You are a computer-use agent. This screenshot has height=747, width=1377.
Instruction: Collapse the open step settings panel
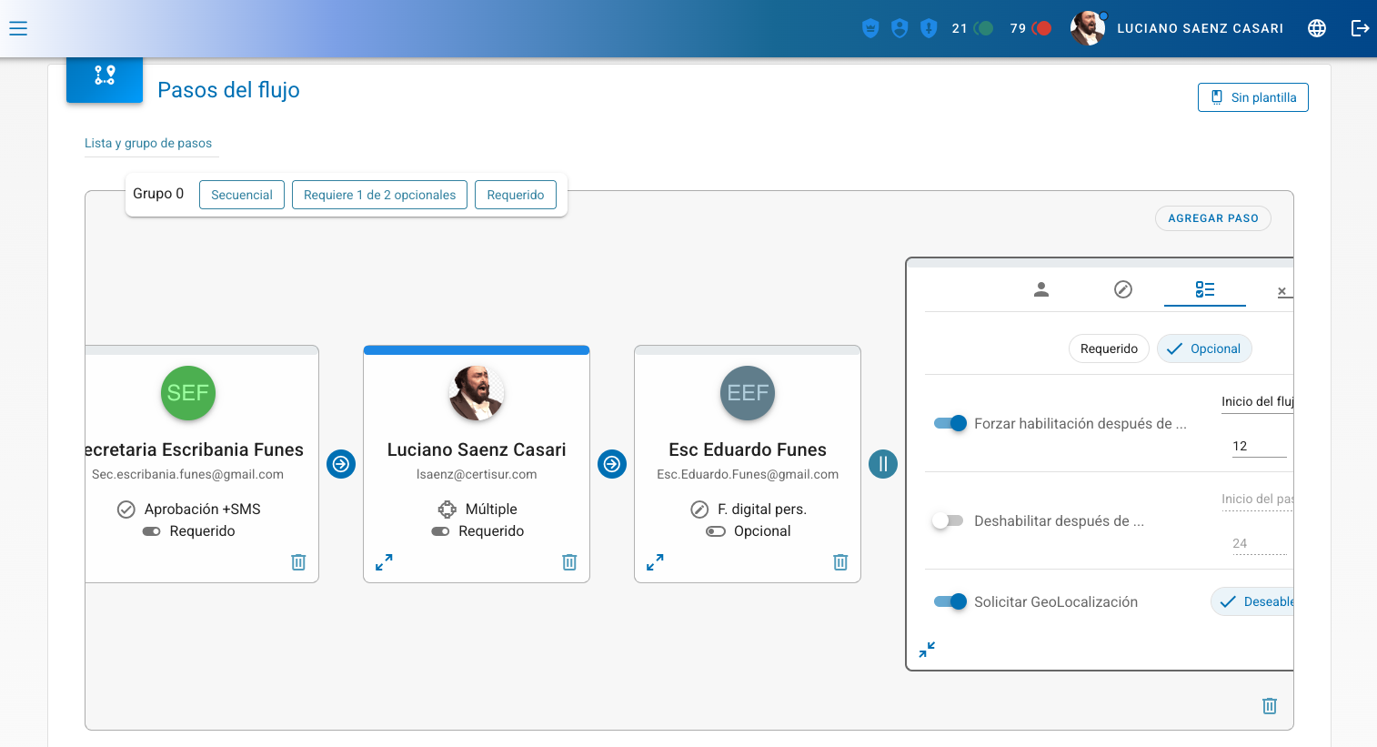pyautogui.click(x=927, y=650)
